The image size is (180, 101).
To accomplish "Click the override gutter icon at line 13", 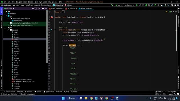I will pos(51,30).
